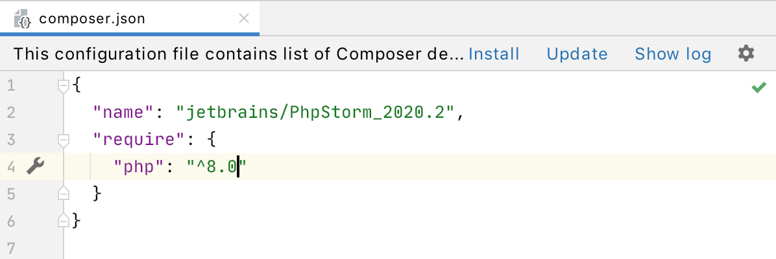776x259 pixels.
Task: Click the "jetbrains/PhpStorm_2020.2" string value
Action: tap(316, 113)
